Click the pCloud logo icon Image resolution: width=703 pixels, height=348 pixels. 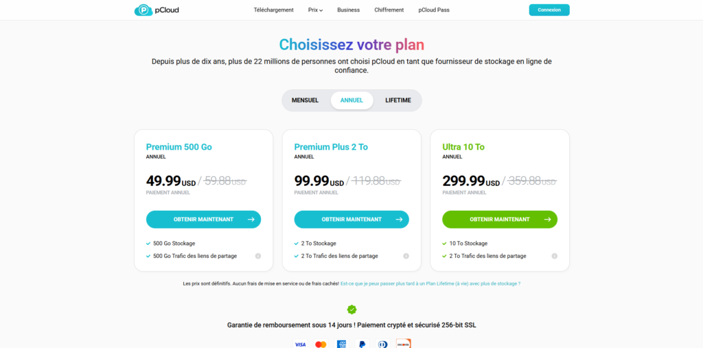click(x=143, y=10)
